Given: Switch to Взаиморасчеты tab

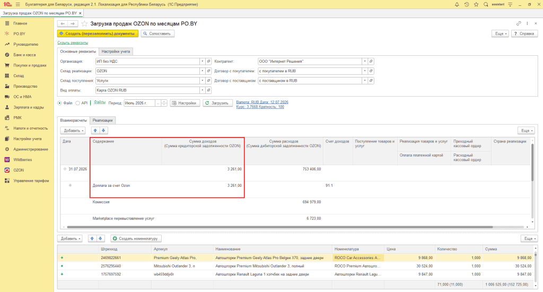Looking at the screenshot, I should tap(73, 121).
